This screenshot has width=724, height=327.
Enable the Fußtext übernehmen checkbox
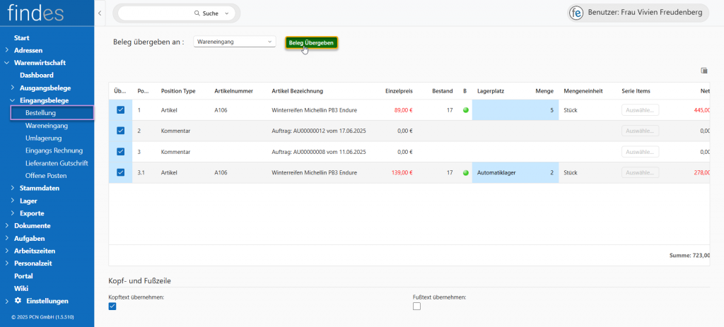(416, 306)
